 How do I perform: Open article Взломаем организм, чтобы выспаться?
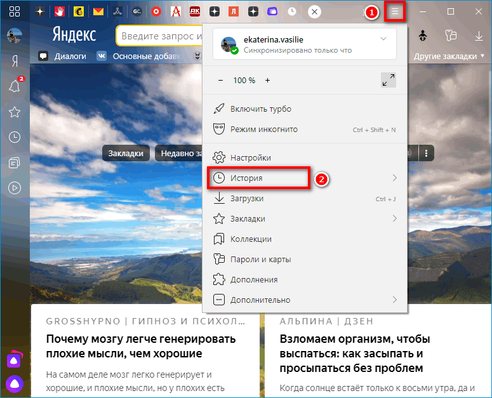355,353
